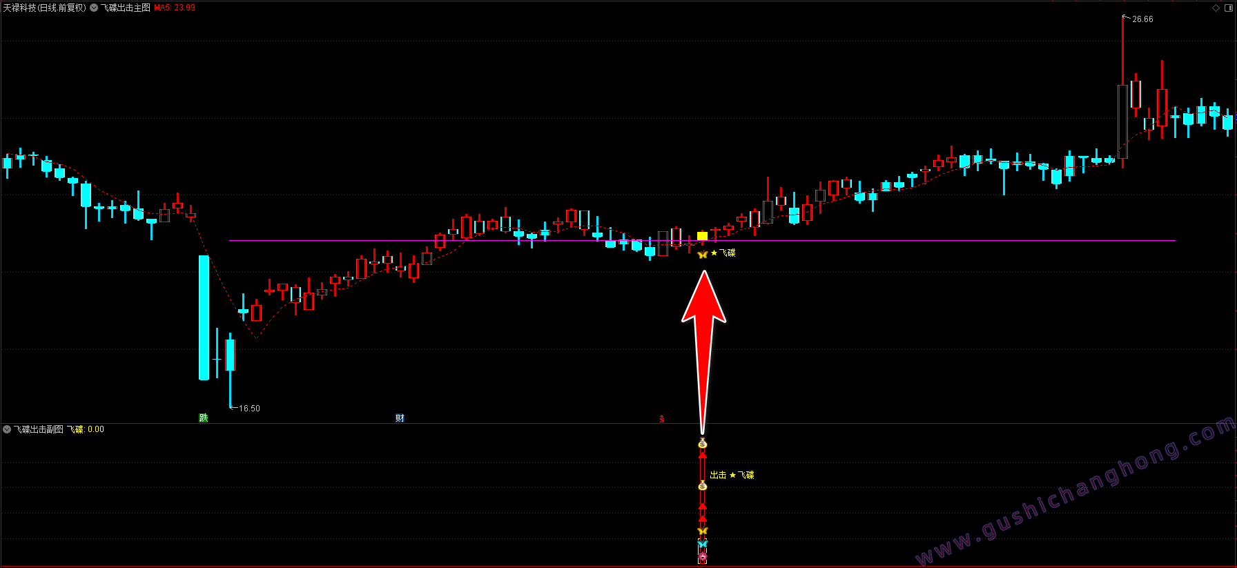Click the ★飞碟 label in main chart
Screen dimensions: 1237x568
[x=723, y=253]
